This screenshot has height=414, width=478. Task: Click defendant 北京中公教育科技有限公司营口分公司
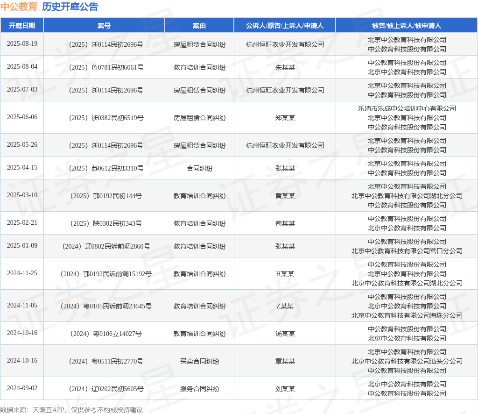pos(407,251)
